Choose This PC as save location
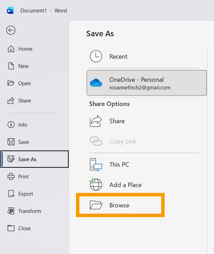Screen dimensions: 214x254 click(119, 165)
